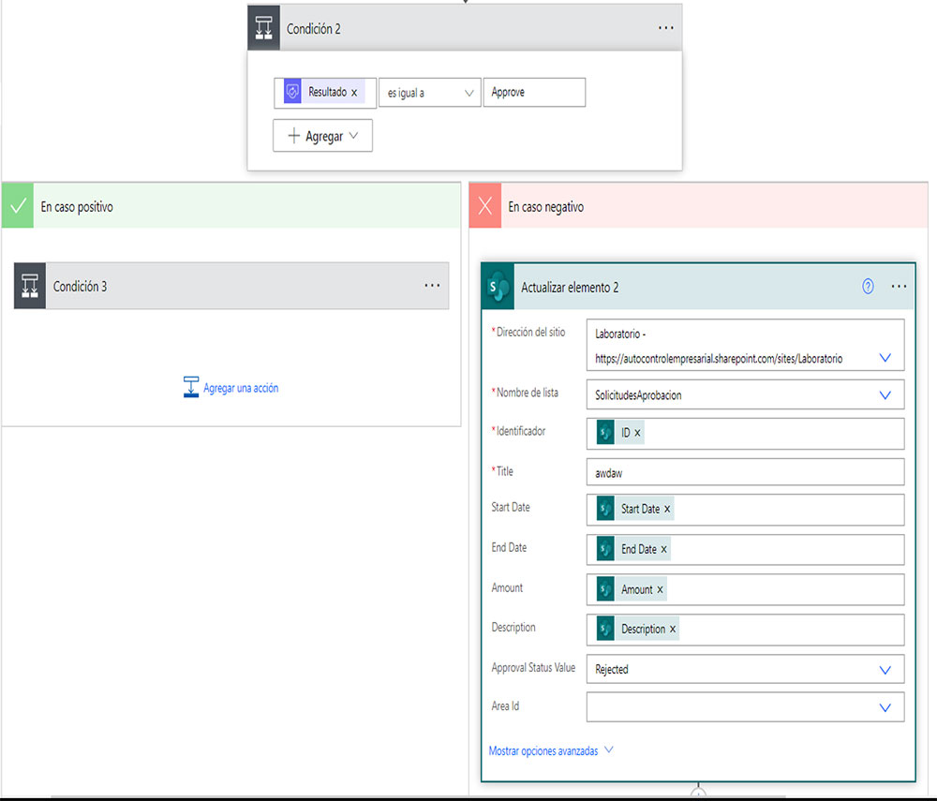Click the Condición 3 control icon
The width and height of the screenshot is (937, 801).
coord(30,286)
